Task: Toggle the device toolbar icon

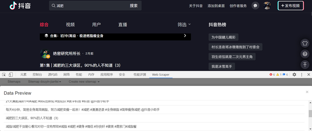Action: coord(11,75)
